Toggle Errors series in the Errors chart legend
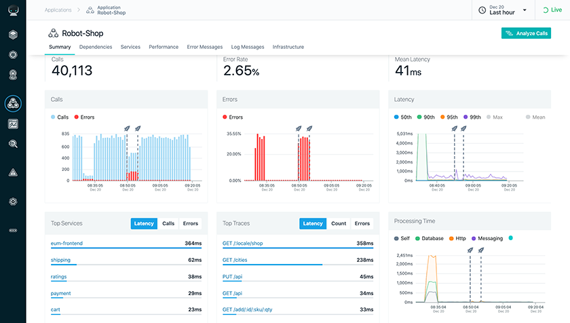The width and height of the screenshot is (570, 323). [233, 117]
